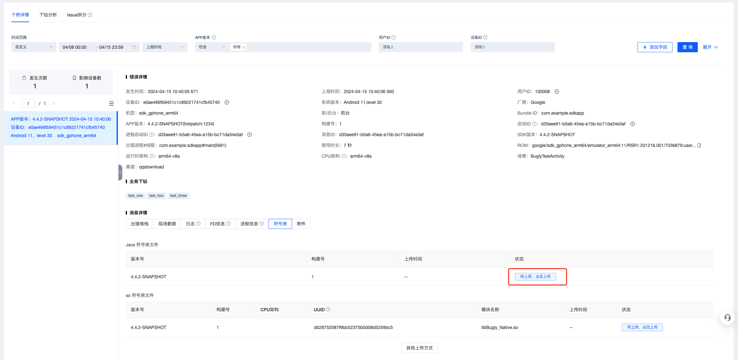The height and width of the screenshot is (360, 738).
Task: Click the page number input box
Action: 28,104
